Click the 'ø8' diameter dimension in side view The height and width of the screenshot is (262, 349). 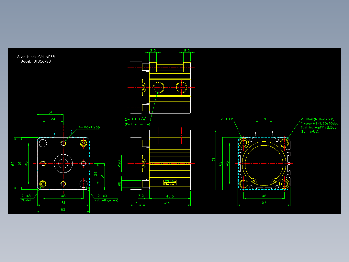119,184
